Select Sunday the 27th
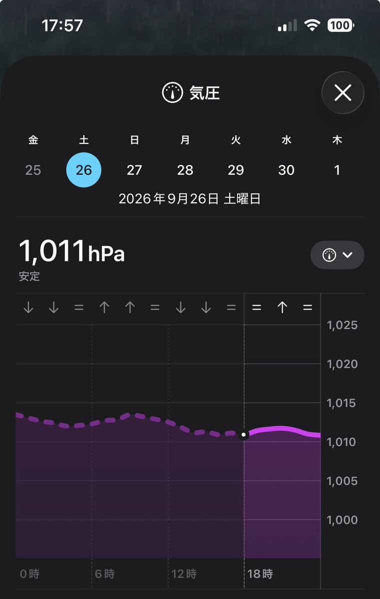 pyautogui.click(x=134, y=170)
